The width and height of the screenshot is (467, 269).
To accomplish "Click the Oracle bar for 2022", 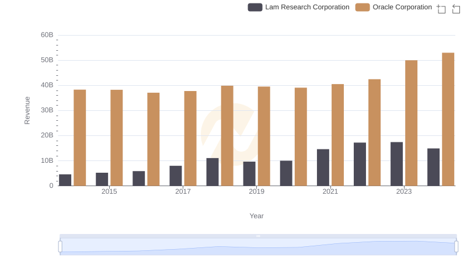I will tap(374, 132).
